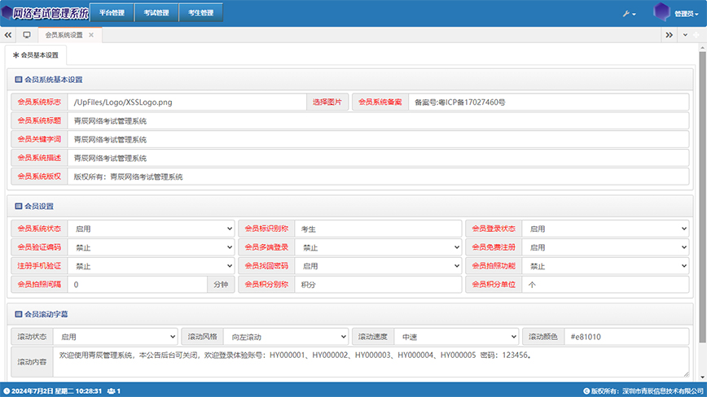Open the 会员找回密码 dropdown
Screen dimensions: 707x397
coord(378,266)
